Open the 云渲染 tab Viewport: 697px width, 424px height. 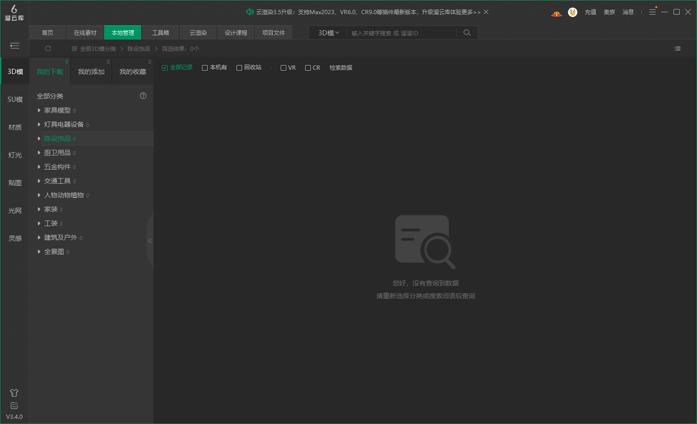tap(198, 33)
